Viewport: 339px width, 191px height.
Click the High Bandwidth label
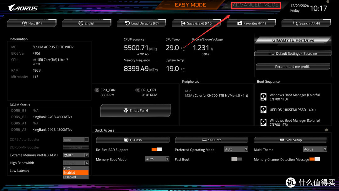tap(22, 163)
